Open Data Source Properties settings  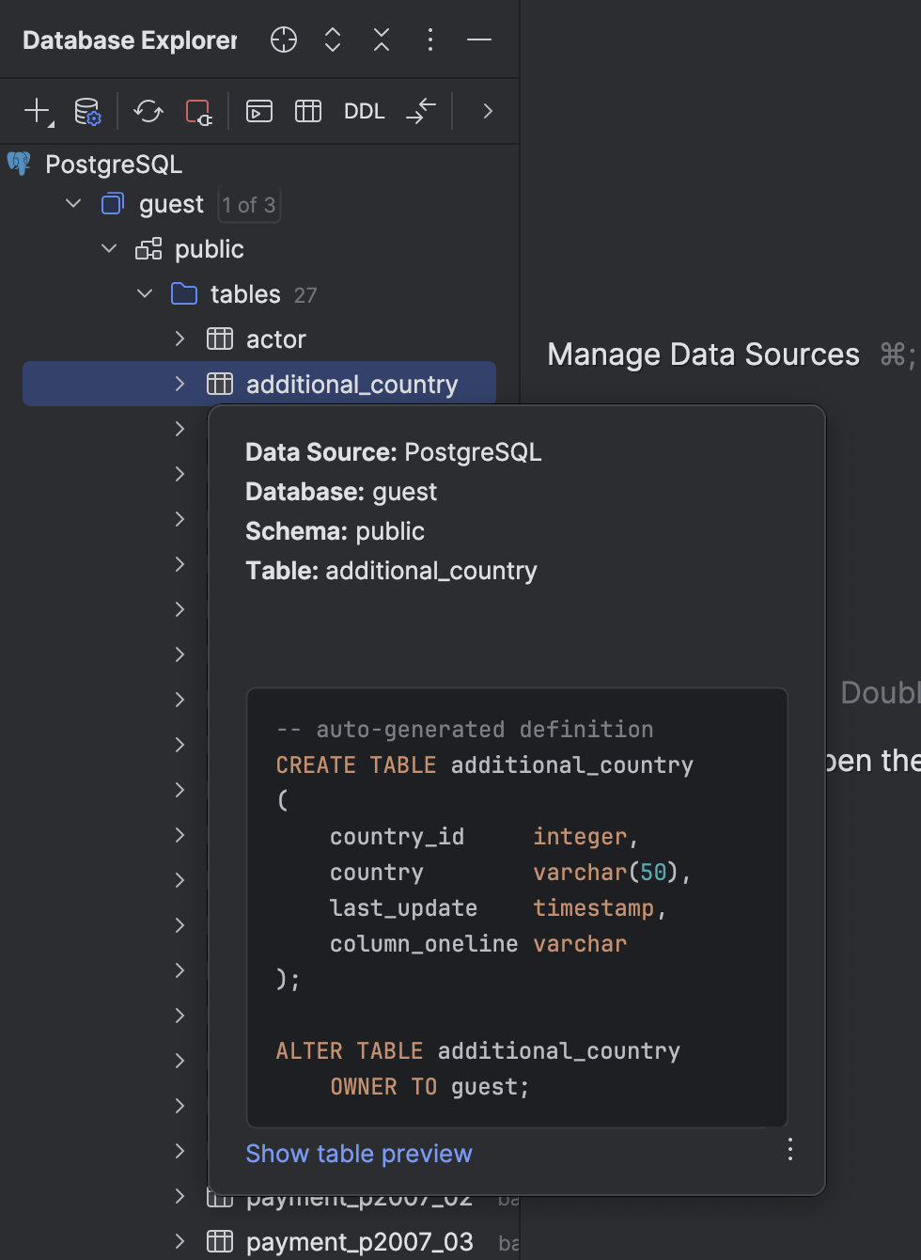(x=87, y=111)
